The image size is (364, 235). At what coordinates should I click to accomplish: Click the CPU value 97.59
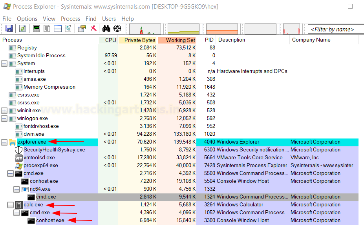click(x=111, y=56)
